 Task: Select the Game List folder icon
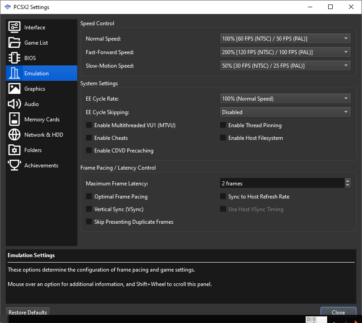coord(14,43)
